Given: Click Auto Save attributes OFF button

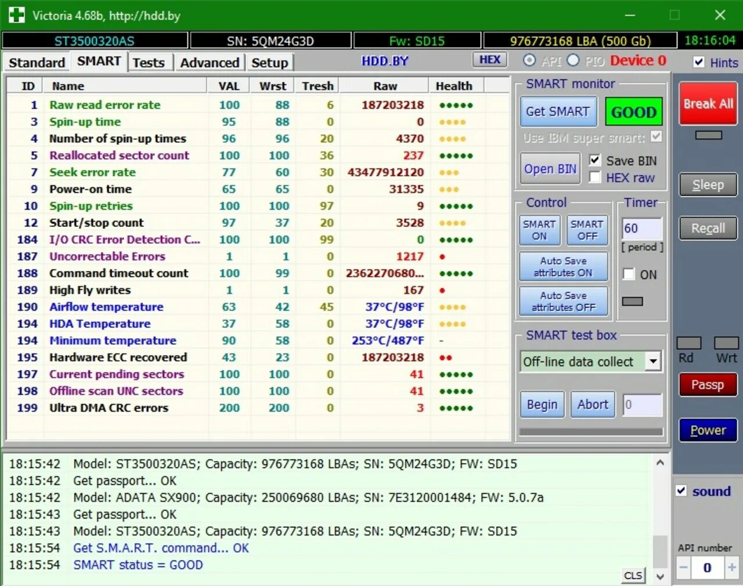Looking at the screenshot, I should click(563, 302).
